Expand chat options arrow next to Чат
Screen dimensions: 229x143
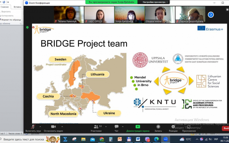click(123, 127)
